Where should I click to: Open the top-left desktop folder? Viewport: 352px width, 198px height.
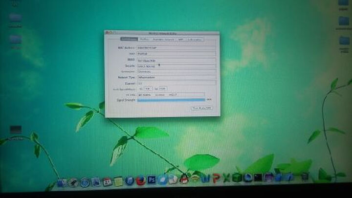click(x=15, y=19)
